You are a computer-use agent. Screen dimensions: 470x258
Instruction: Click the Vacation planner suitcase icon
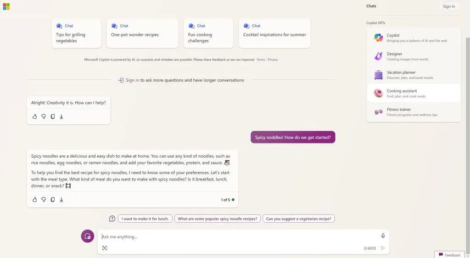tap(378, 75)
